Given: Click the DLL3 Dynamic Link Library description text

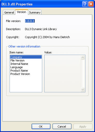Looking at the screenshot, I should [x=41, y=29].
